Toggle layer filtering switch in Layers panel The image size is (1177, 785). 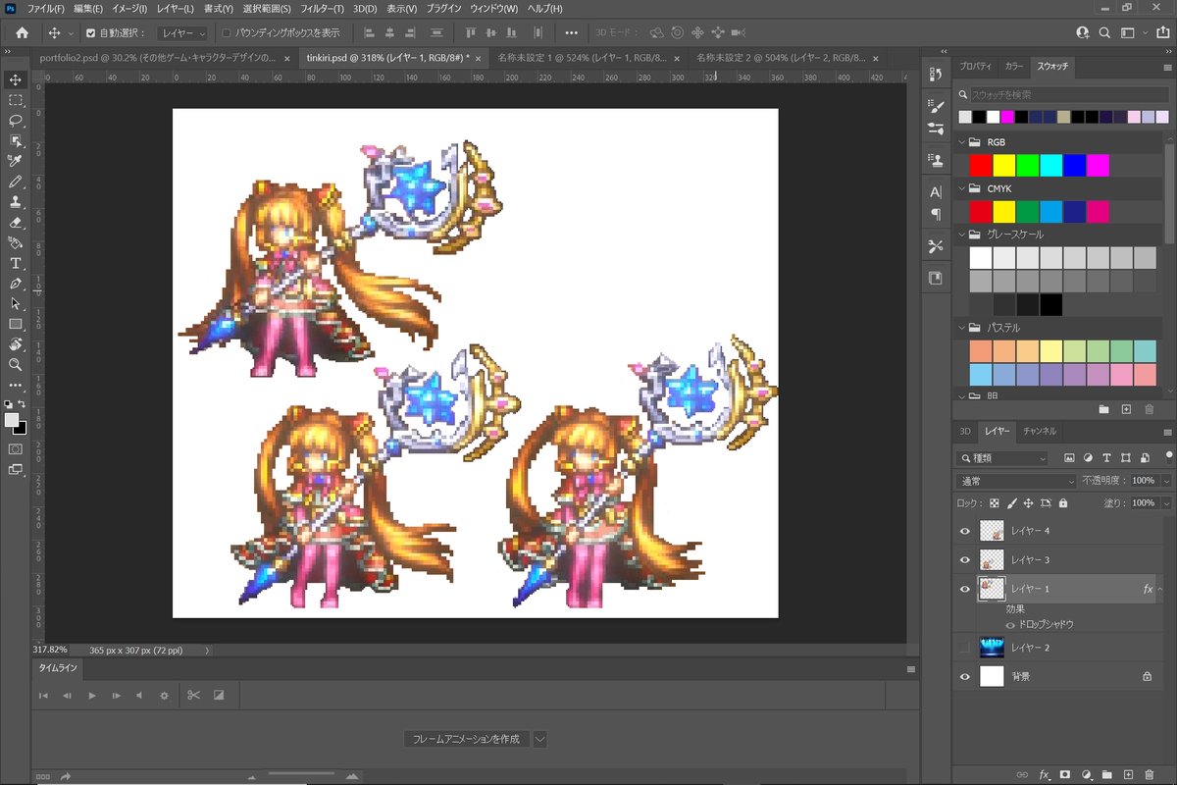(x=1168, y=457)
